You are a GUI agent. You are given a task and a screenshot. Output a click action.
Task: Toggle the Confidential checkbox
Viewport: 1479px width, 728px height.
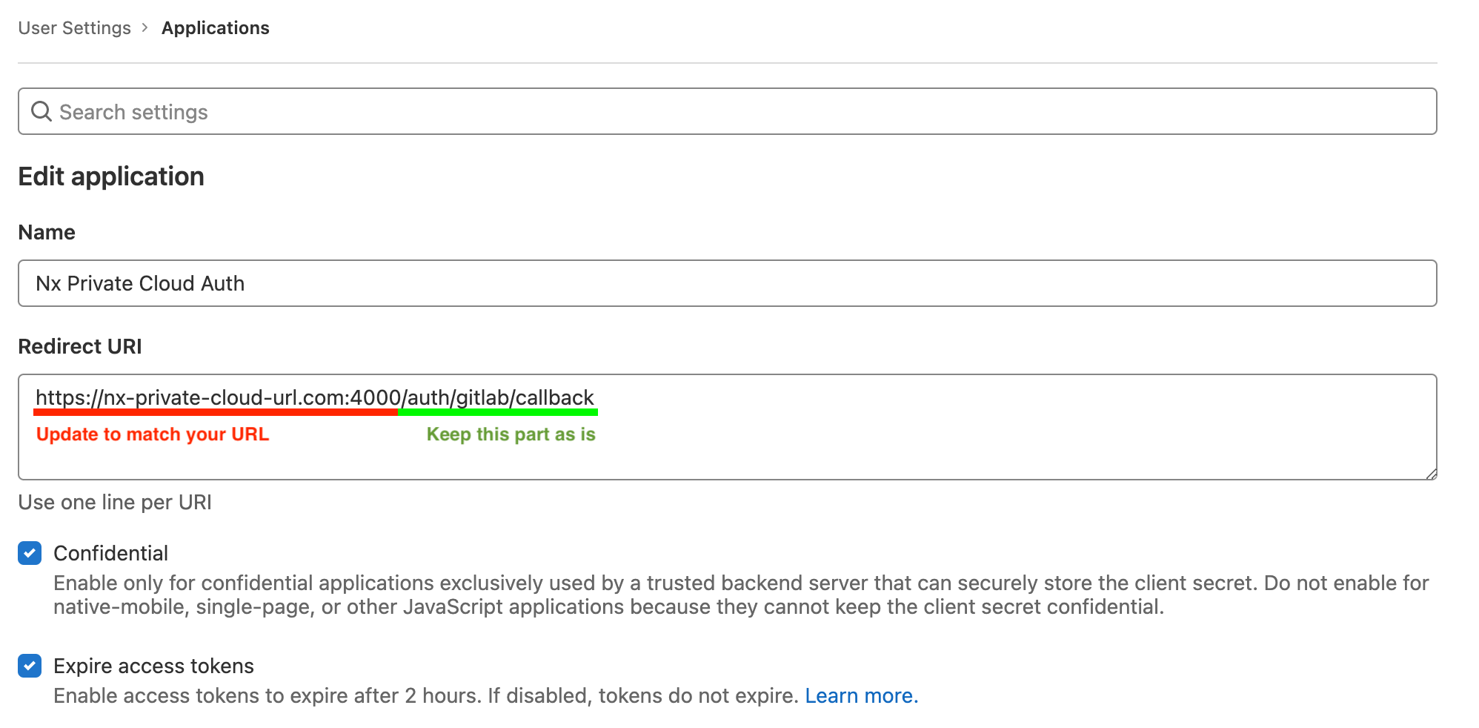[30, 553]
